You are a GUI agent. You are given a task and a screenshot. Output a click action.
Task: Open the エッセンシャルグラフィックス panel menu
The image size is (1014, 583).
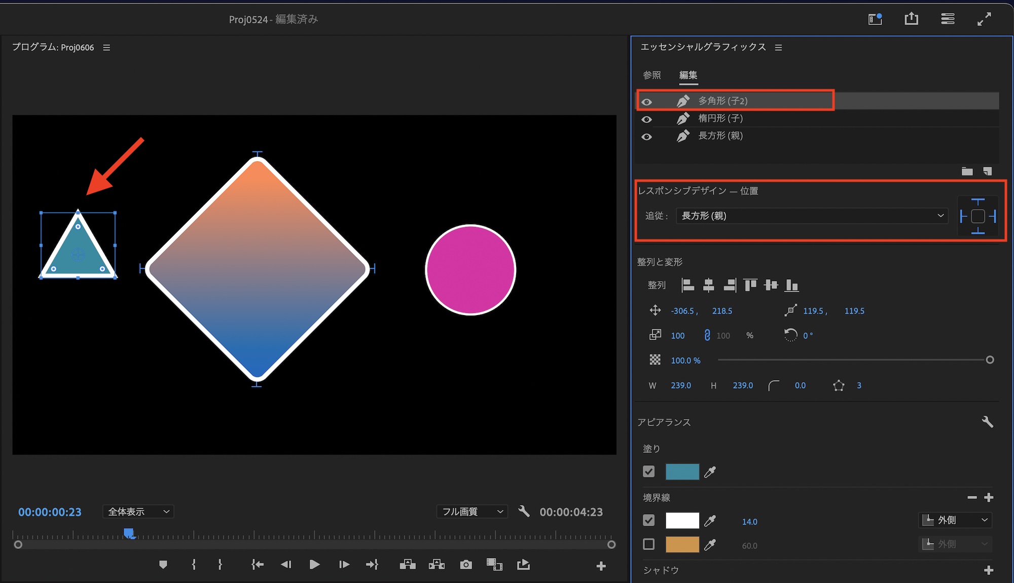pyautogui.click(x=778, y=47)
